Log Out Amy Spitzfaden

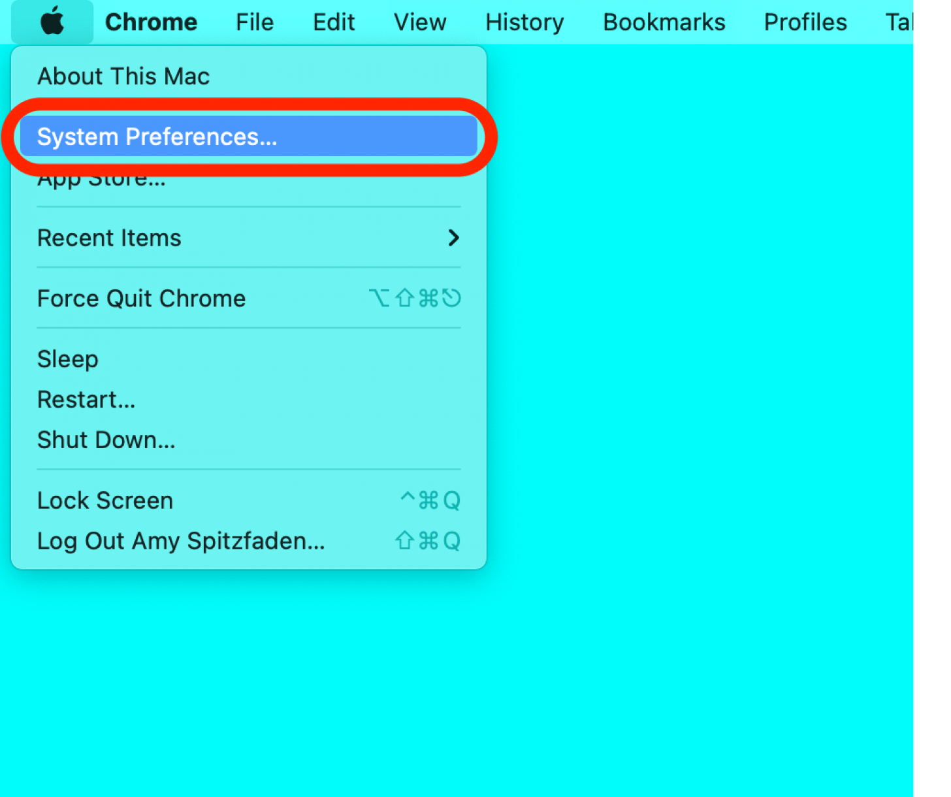click(181, 541)
